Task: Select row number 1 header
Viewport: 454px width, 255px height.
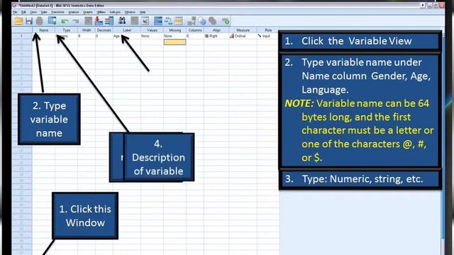Action: click(21, 36)
